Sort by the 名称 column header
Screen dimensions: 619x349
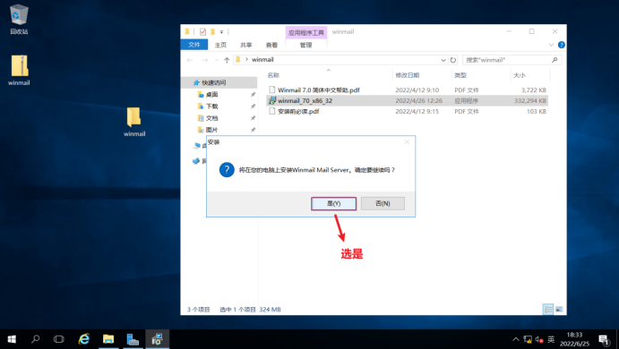pos(273,75)
